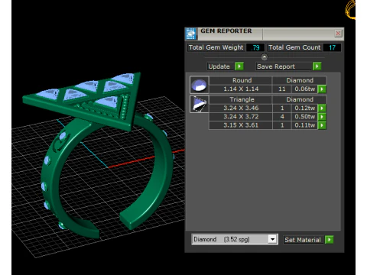Click the Total Gem Weight value .79

pyautogui.click(x=255, y=47)
